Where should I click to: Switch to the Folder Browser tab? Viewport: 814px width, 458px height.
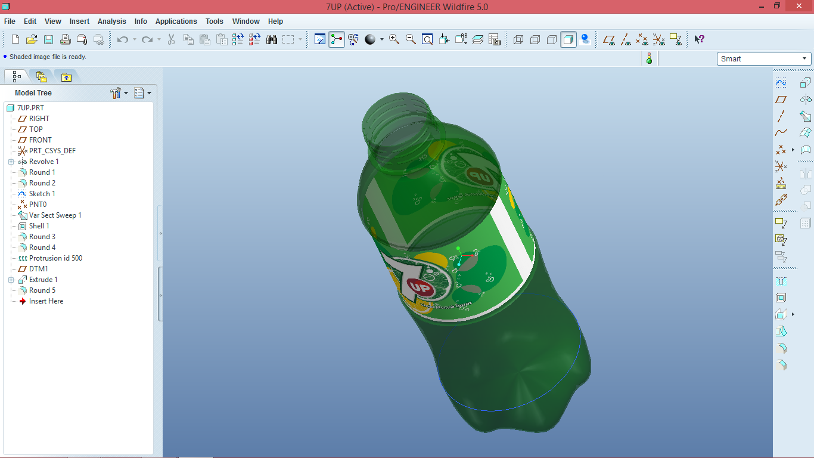[41, 76]
